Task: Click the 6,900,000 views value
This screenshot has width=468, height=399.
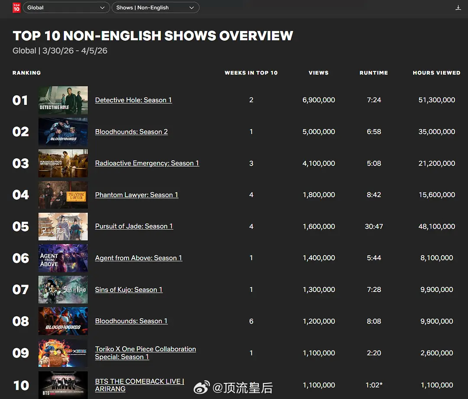Action: 318,100
